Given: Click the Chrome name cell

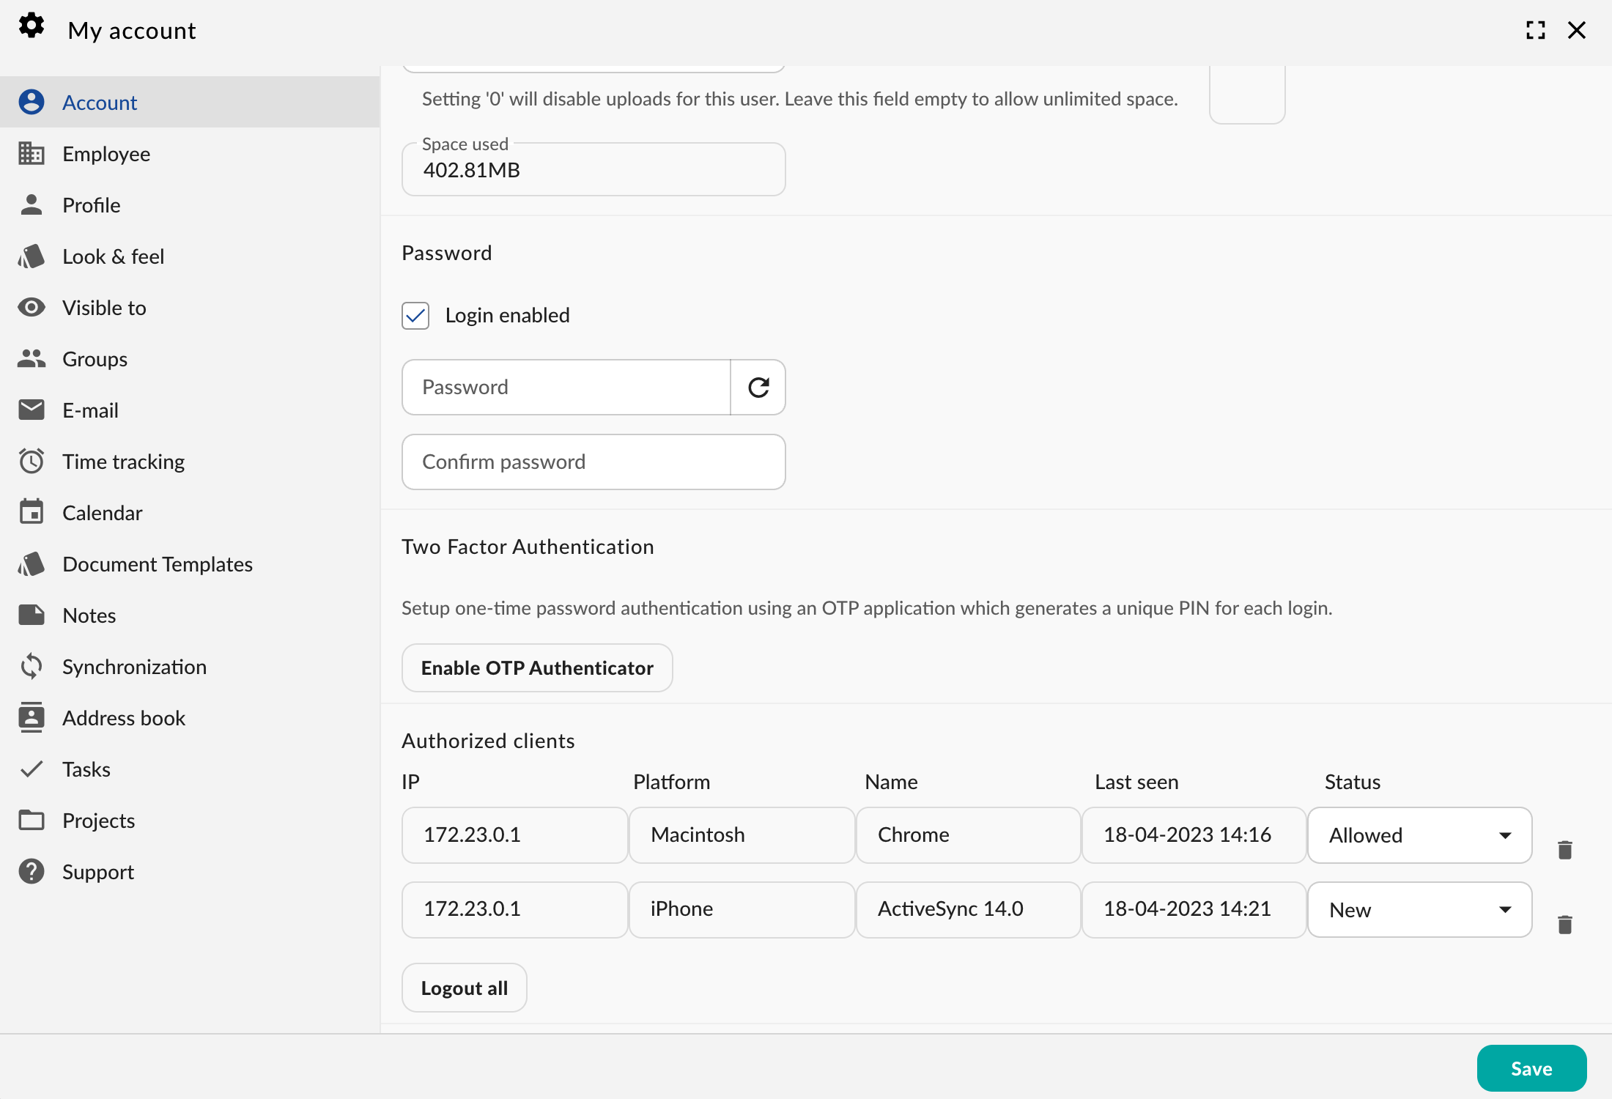Looking at the screenshot, I should click(968, 835).
